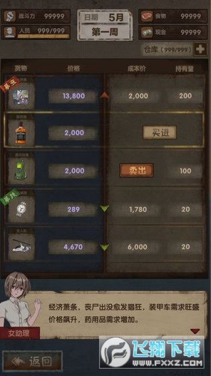Select the drone goods icon
Viewport: 211px width, 376px height.
pos(21,246)
